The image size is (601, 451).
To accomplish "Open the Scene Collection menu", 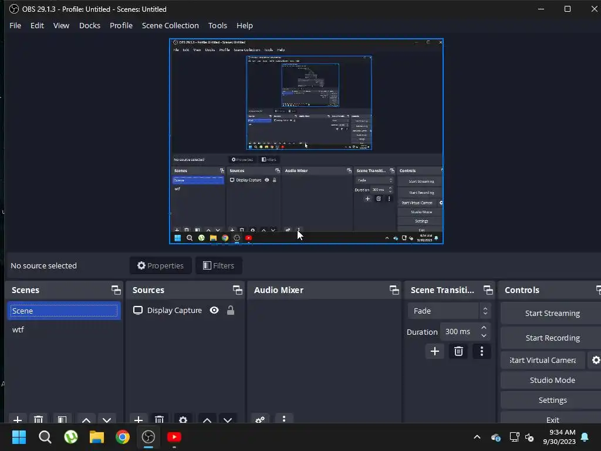I will tap(170, 25).
